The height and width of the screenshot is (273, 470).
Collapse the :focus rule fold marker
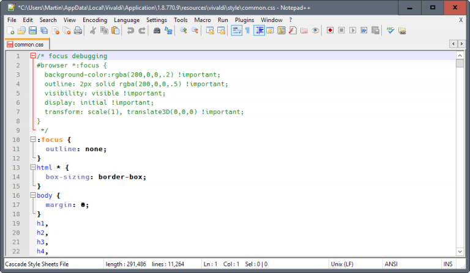click(33, 140)
